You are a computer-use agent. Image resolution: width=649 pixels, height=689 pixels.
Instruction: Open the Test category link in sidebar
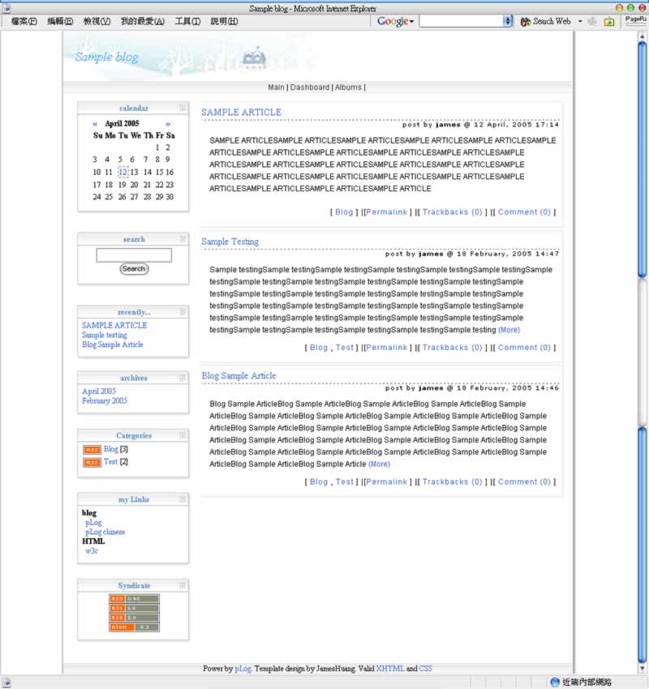point(110,462)
